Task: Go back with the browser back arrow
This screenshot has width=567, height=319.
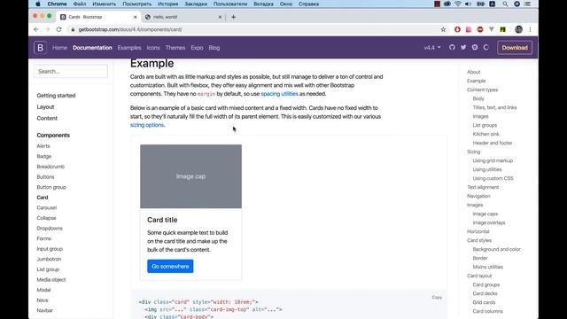Action: 36,29
